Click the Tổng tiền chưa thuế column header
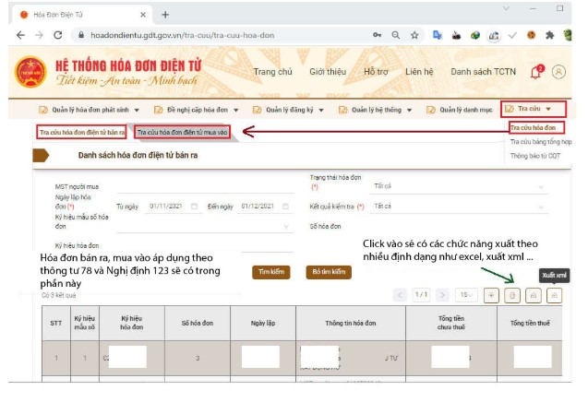 click(x=451, y=323)
